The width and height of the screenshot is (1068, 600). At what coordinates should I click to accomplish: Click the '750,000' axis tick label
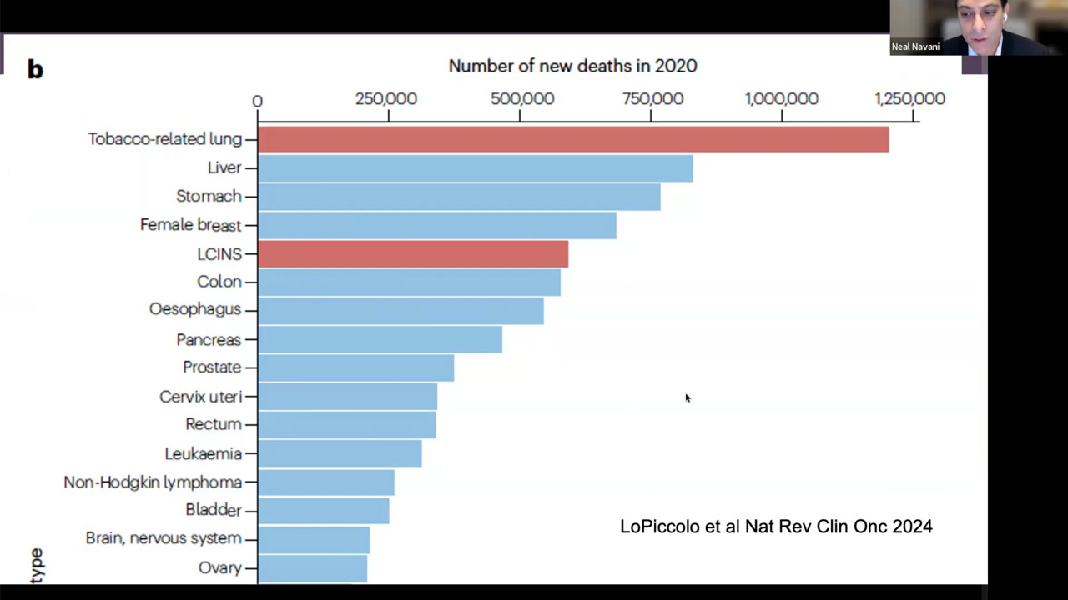tap(652, 98)
